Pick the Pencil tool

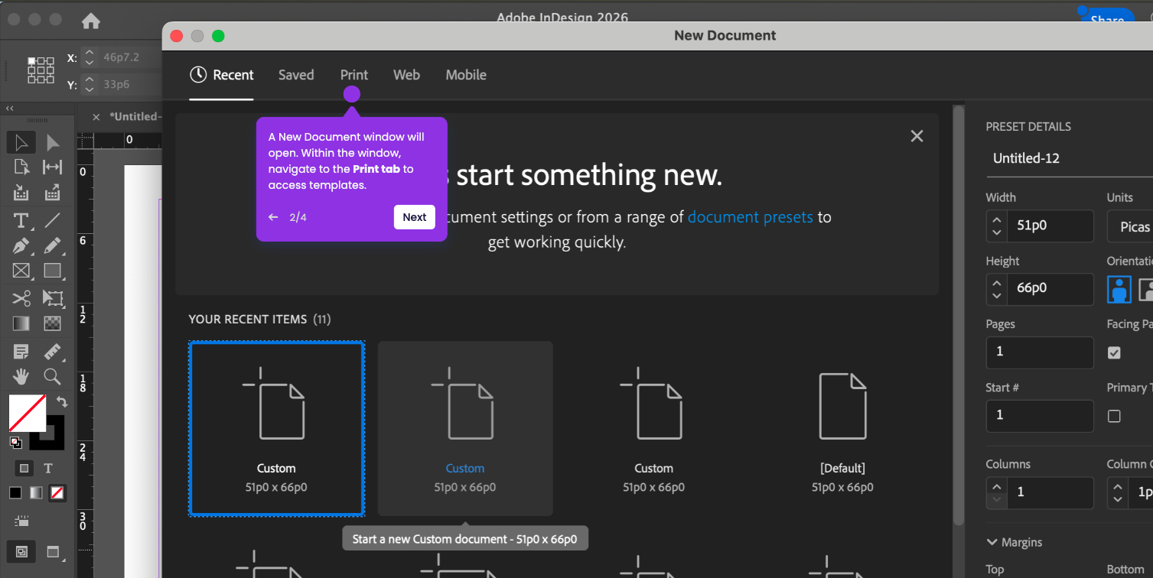(x=53, y=246)
